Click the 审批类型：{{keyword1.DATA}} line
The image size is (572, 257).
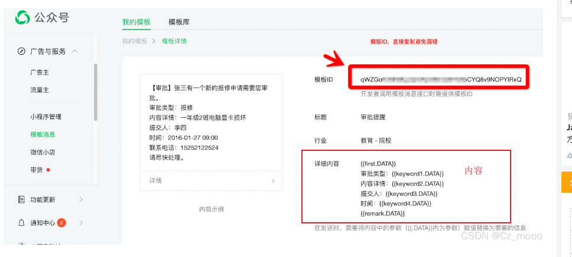coord(402,174)
